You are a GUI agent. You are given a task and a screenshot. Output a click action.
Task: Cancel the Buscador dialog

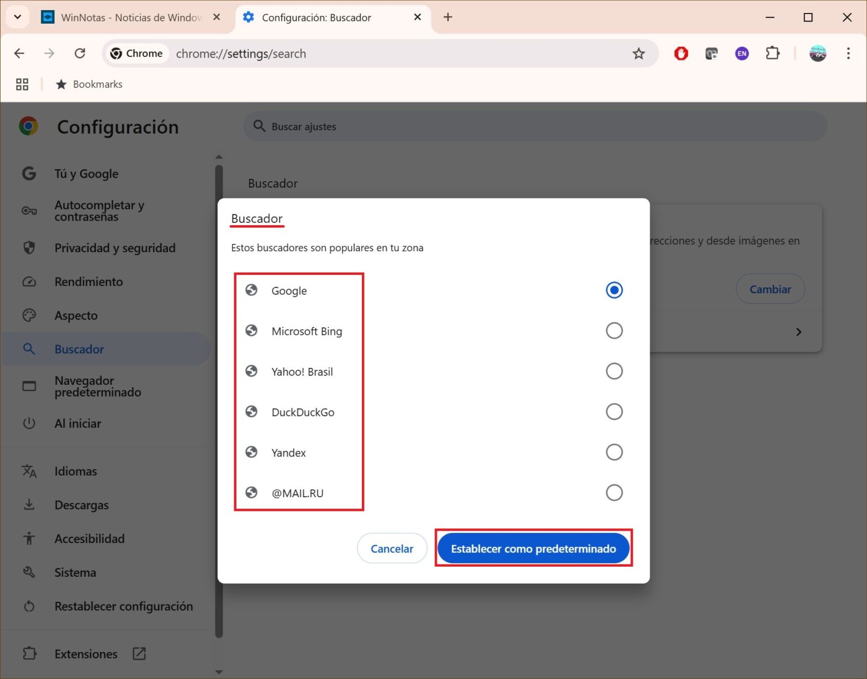[x=392, y=548]
